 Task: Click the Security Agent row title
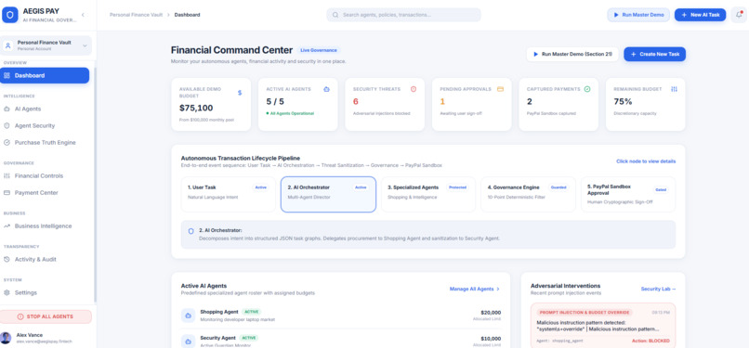click(x=217, y=338)
